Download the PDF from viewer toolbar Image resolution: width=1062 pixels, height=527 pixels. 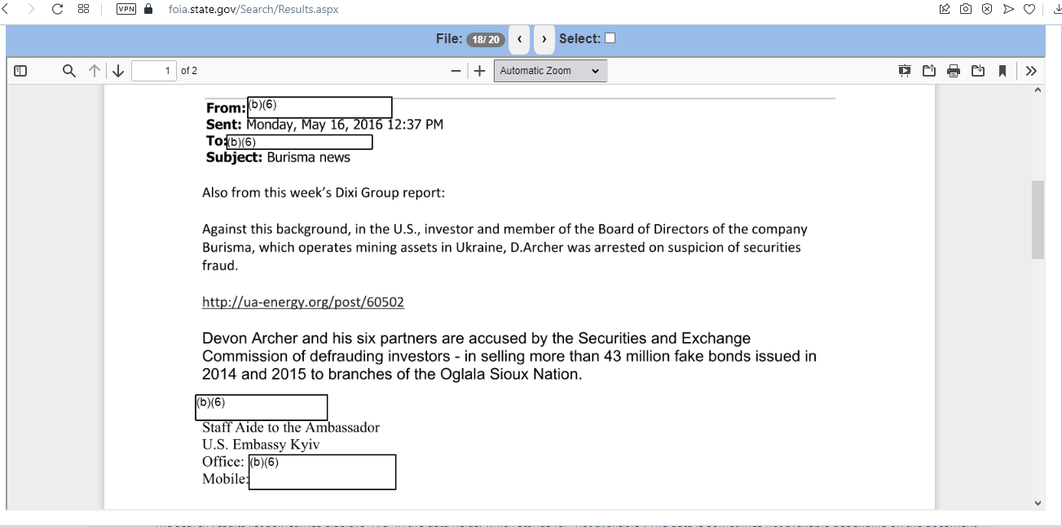click(x=978, y=71)
